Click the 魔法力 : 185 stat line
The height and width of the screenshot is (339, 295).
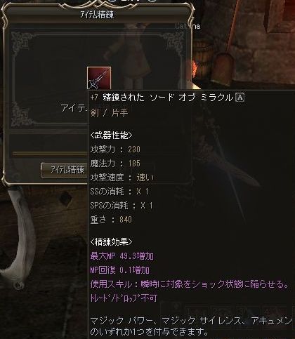(x=115, y=164)
